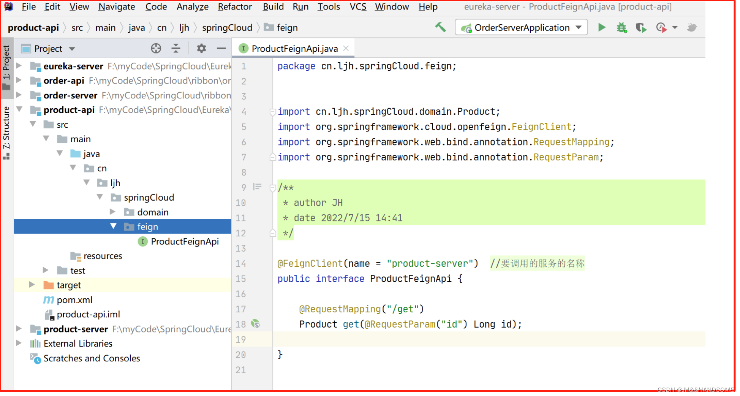Viewport: 740px width, 396px height.
Task: Click the ljh breadcrumb
Action: (x=185, y=28)
